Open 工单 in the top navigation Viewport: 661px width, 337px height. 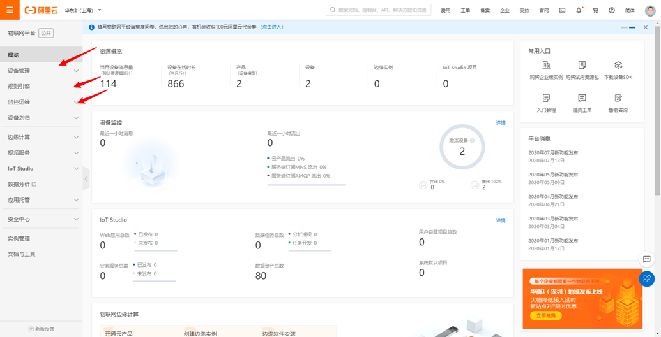point(466,11)
